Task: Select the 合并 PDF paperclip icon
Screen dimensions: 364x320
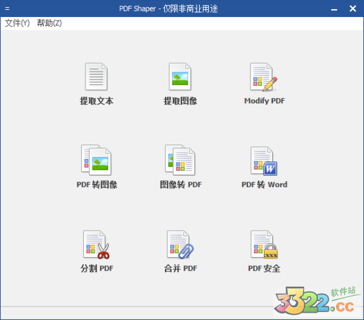Action: point(180,245)
